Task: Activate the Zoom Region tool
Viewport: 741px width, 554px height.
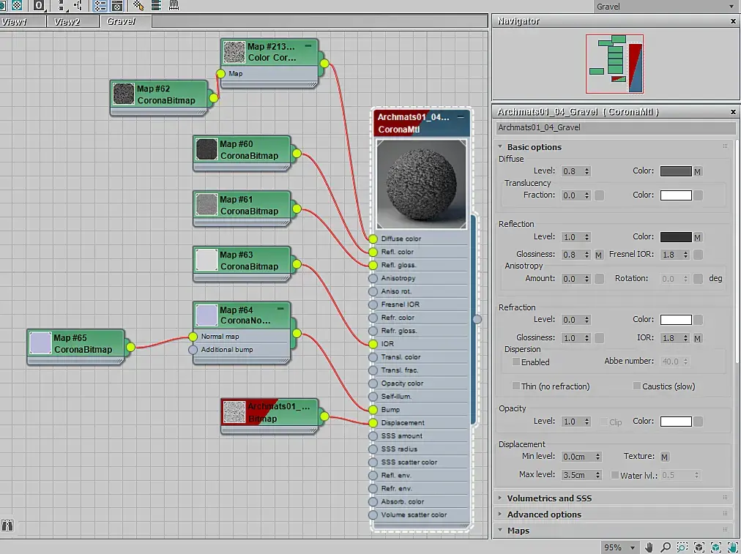Action: (682, 547)
